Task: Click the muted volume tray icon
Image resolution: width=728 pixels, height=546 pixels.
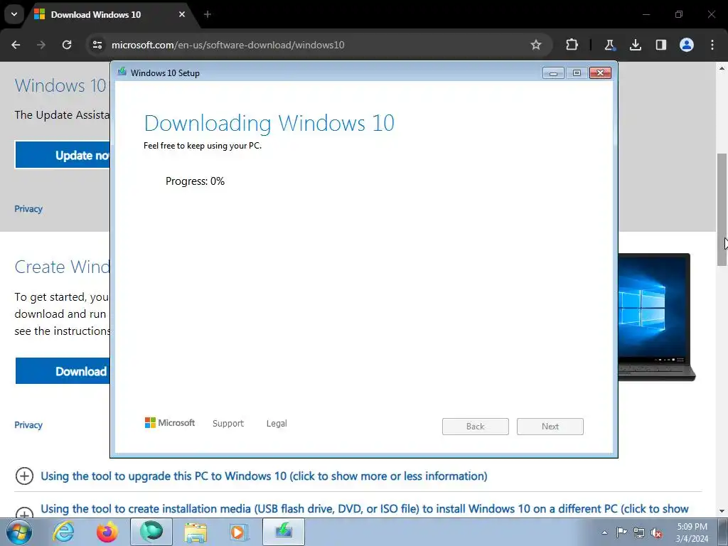Action: click(656, 532)
